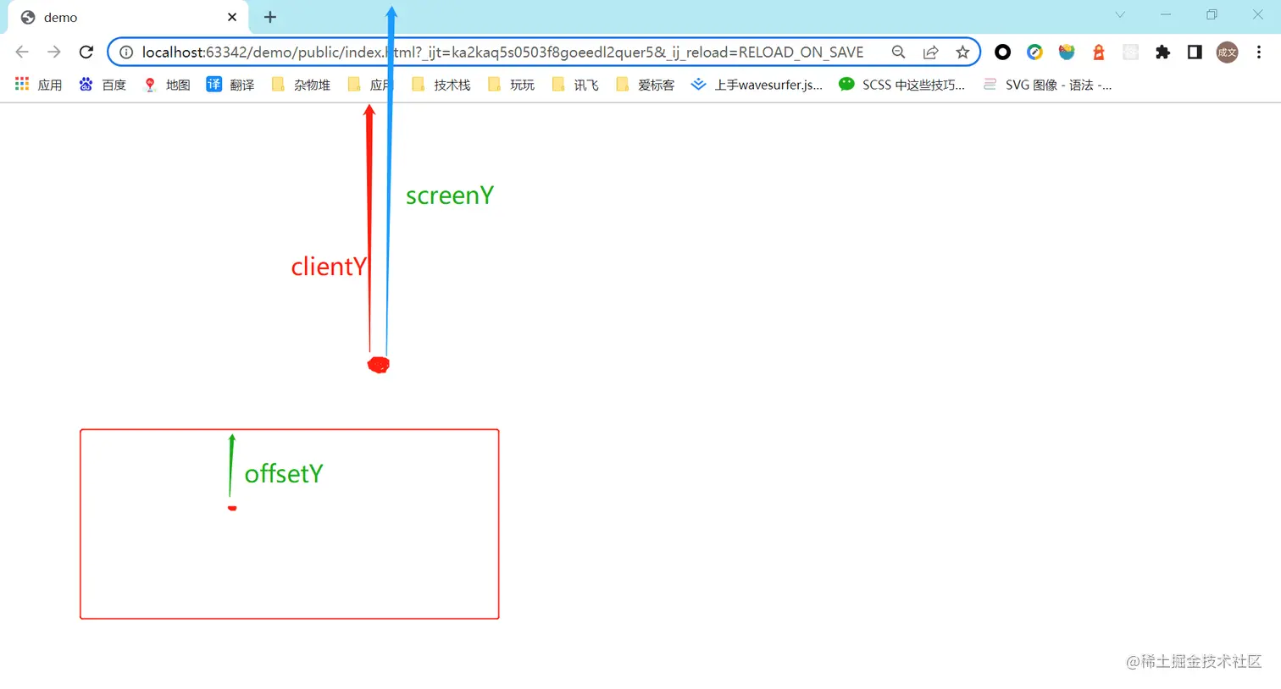The image size is (1281, 689).
Task: Open the faded gray extension icon
Action: tap(1130, 52)
